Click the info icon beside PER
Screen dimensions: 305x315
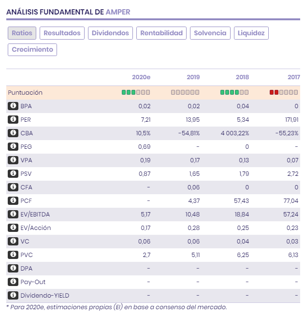[13, 119]
